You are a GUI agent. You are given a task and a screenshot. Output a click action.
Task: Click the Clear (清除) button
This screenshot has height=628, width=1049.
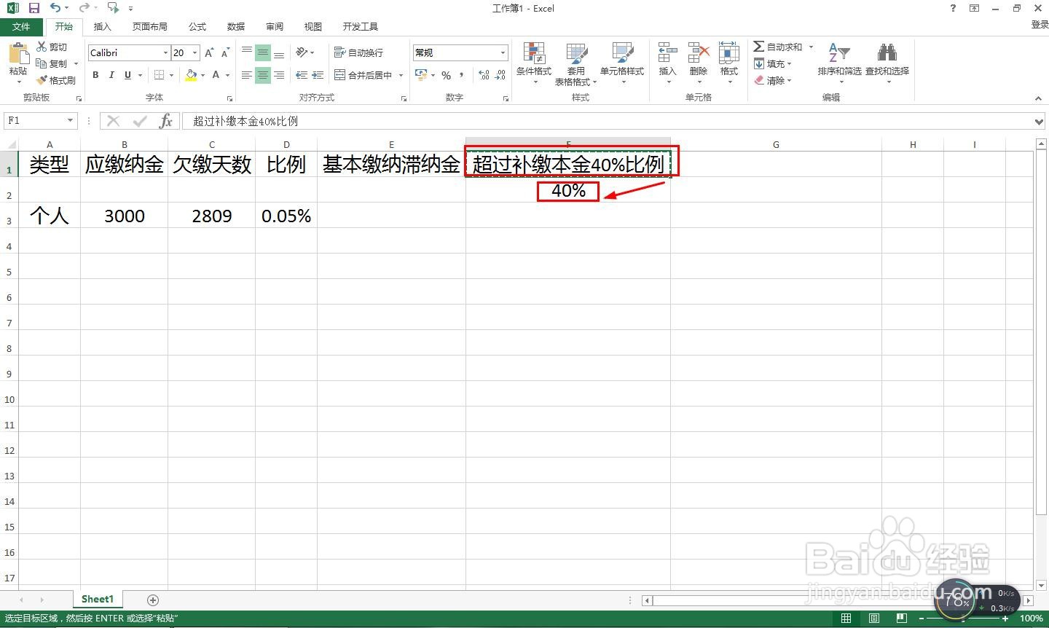coord(773,80)
